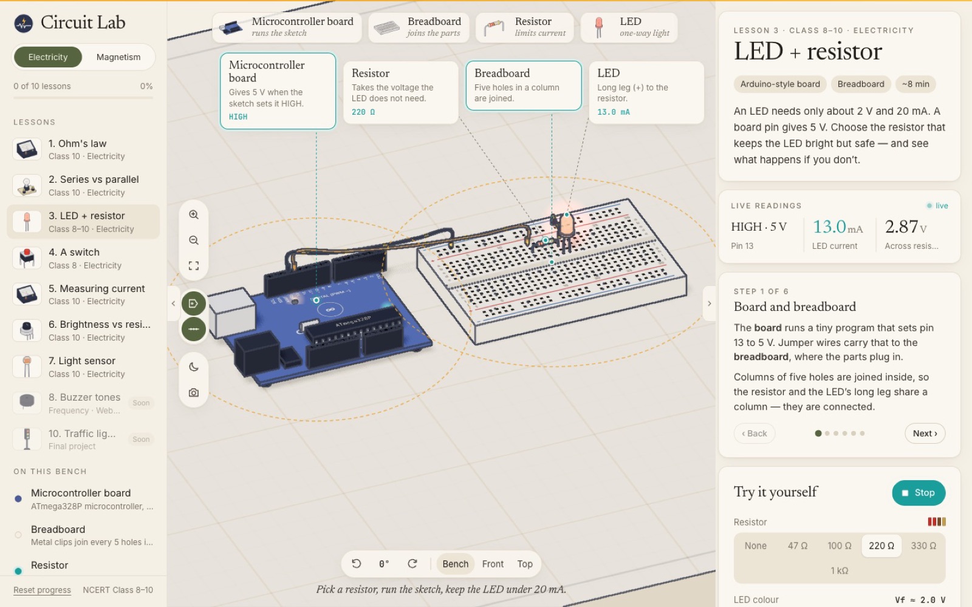Open lesson 5 Measuring current
The image size is (972, 607).
[83, 294]
